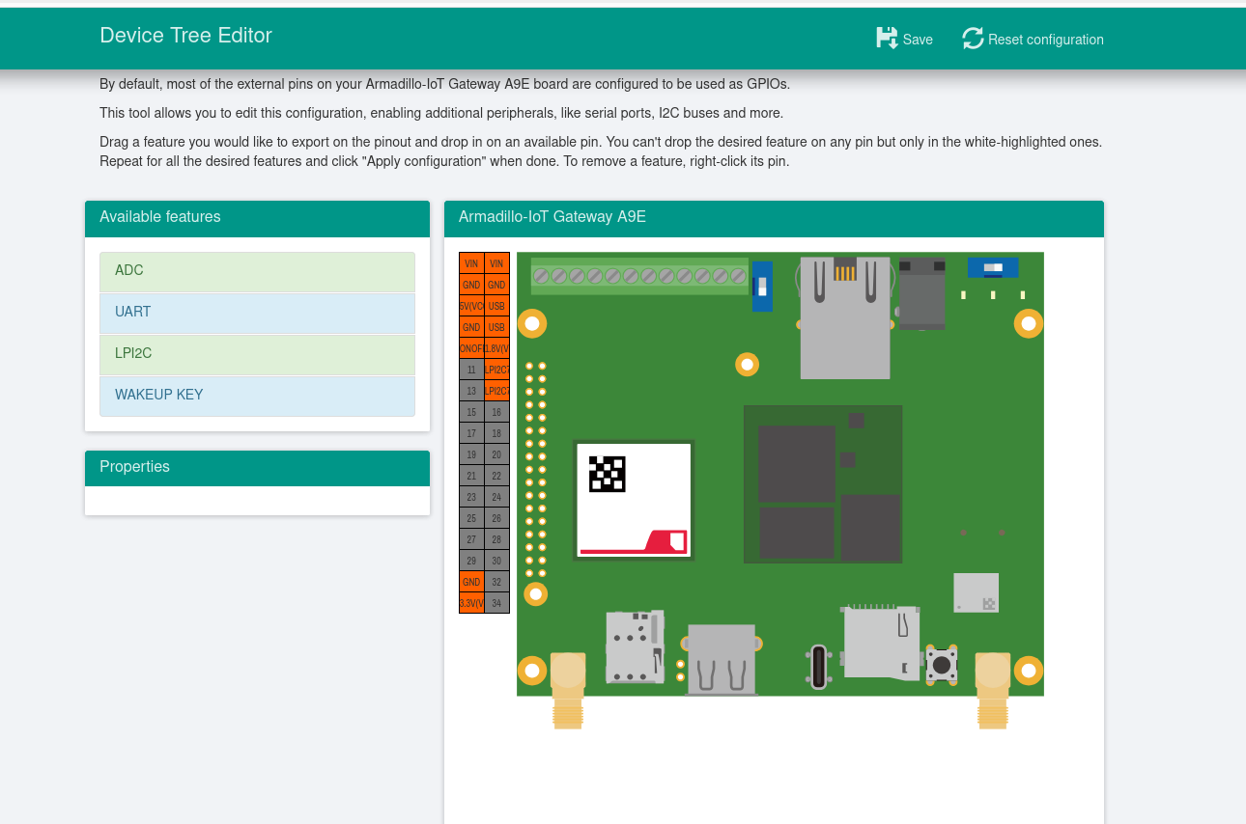Click the Save button label
This screenshot has width=1246, height=824.
[918, 40]
